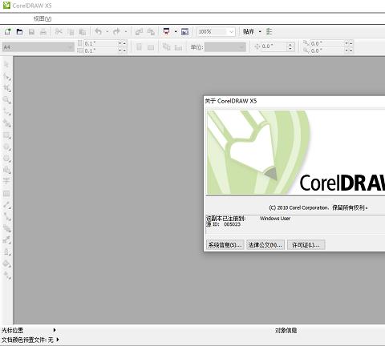This screenshot has width=385, height=346.
Task: Select the Rectangle tool
Action: point(6,135)
